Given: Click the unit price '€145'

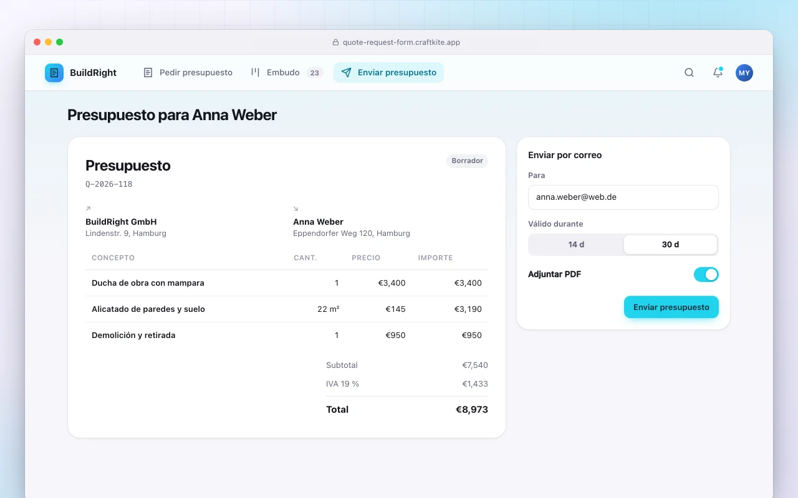Looking at the screenshot, I should click(395, 309).
